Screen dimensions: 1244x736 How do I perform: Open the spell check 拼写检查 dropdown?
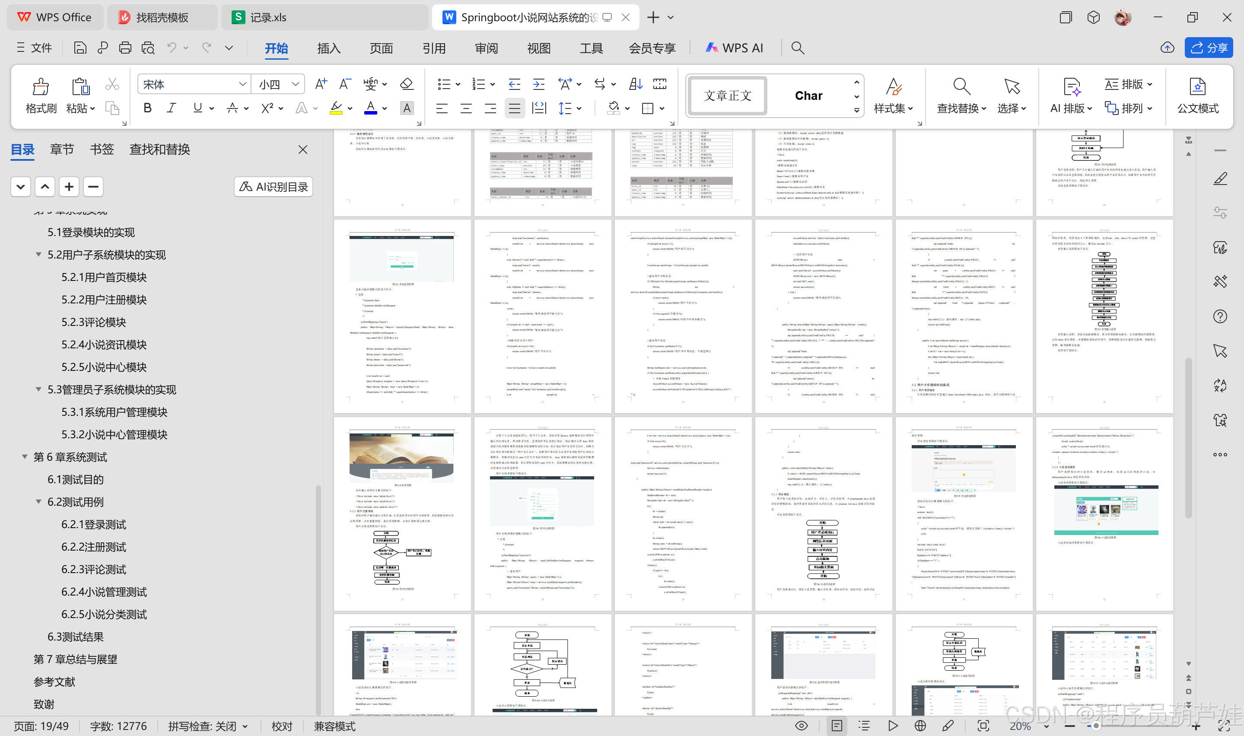point(245,726)
